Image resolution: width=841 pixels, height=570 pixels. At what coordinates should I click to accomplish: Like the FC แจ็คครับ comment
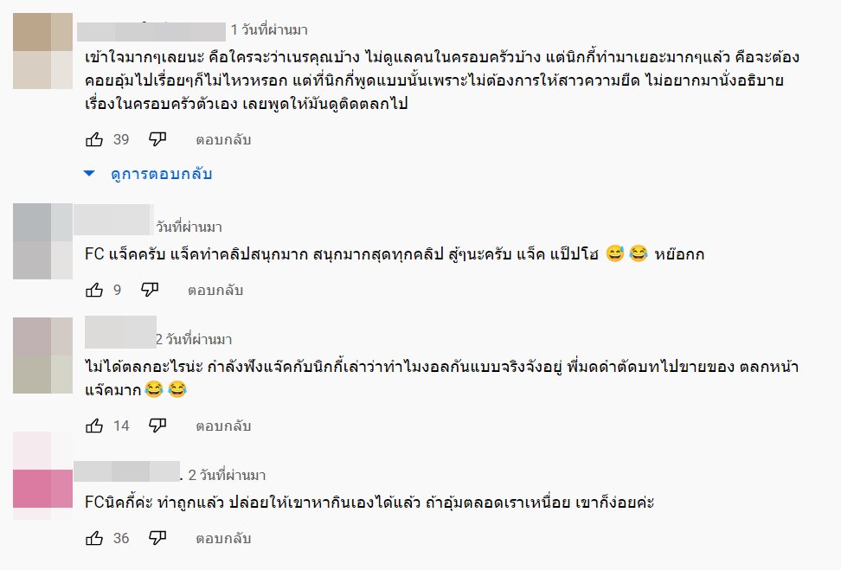click(x=94, y=290)
